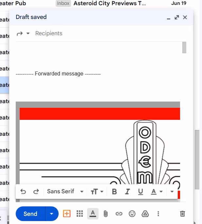The width and height of the screenshot is (202, 224).
Task: Open the more options three-dot menu
Action: (x=158, y=214)
